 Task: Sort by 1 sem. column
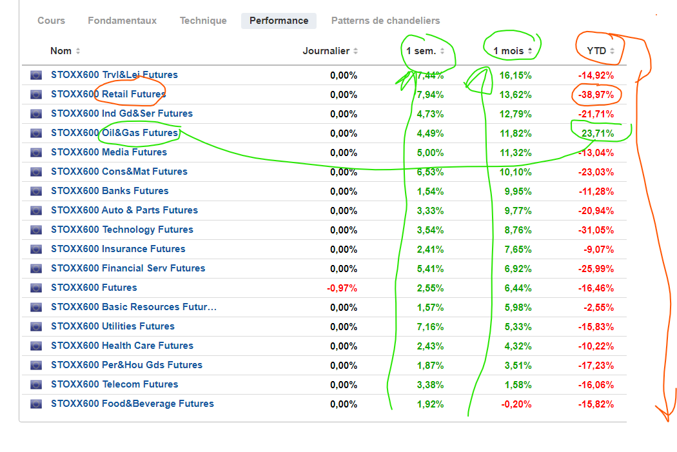pos(426,51)
